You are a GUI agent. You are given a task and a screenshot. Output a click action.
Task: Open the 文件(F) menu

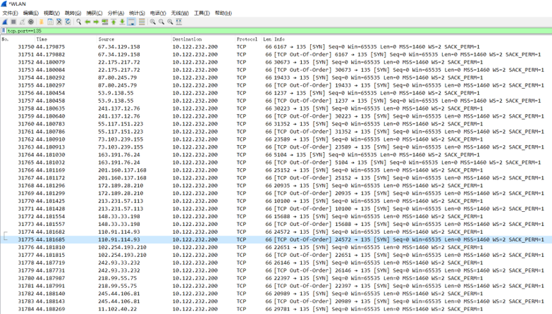coord(10,13)
